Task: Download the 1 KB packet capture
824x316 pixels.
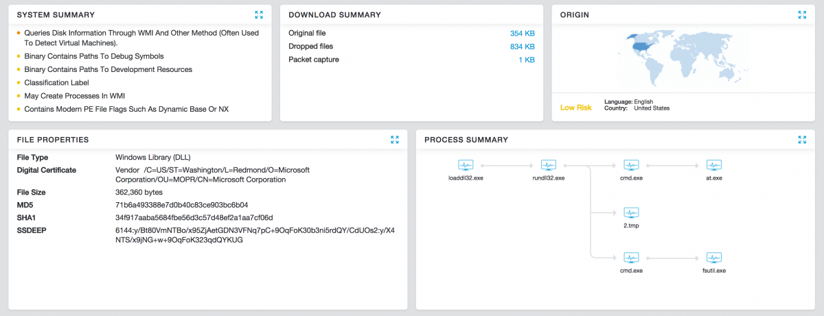Action: pos(526,60)
